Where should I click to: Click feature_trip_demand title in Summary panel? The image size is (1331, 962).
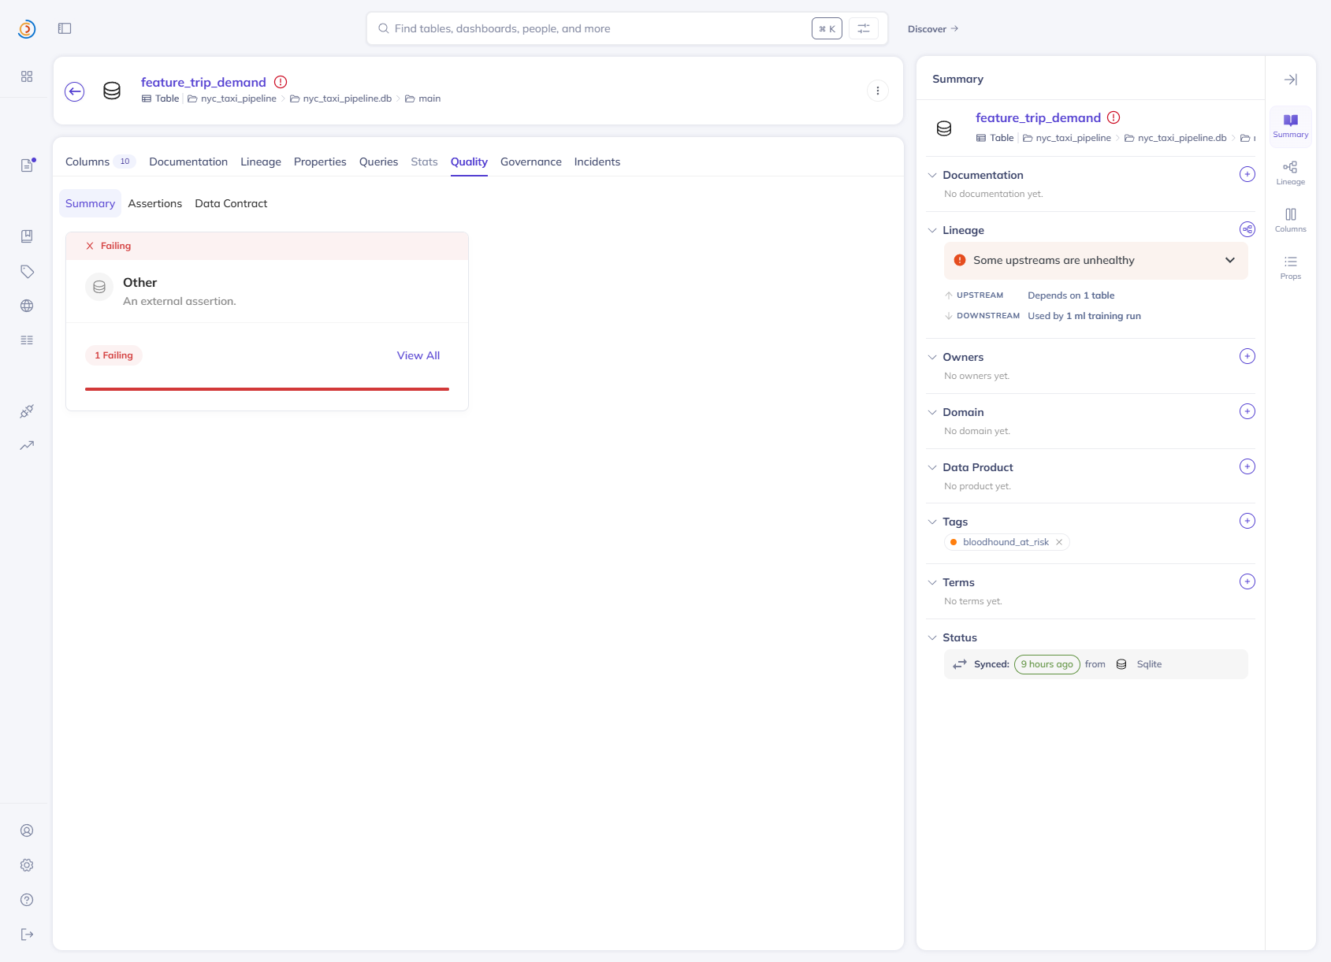(1038, 117)
